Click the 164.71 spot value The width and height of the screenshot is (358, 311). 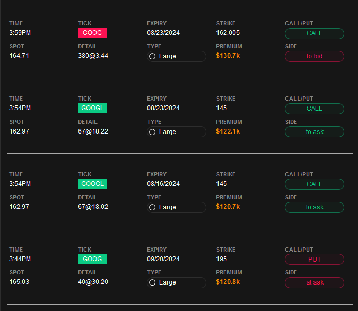coord(19,56)
